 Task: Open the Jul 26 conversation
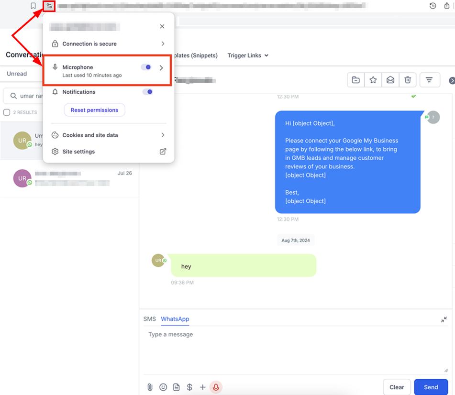coord(70,178)
